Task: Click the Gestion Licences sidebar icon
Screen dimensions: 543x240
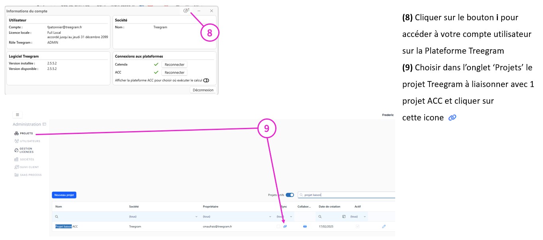Action: [16, 150]
